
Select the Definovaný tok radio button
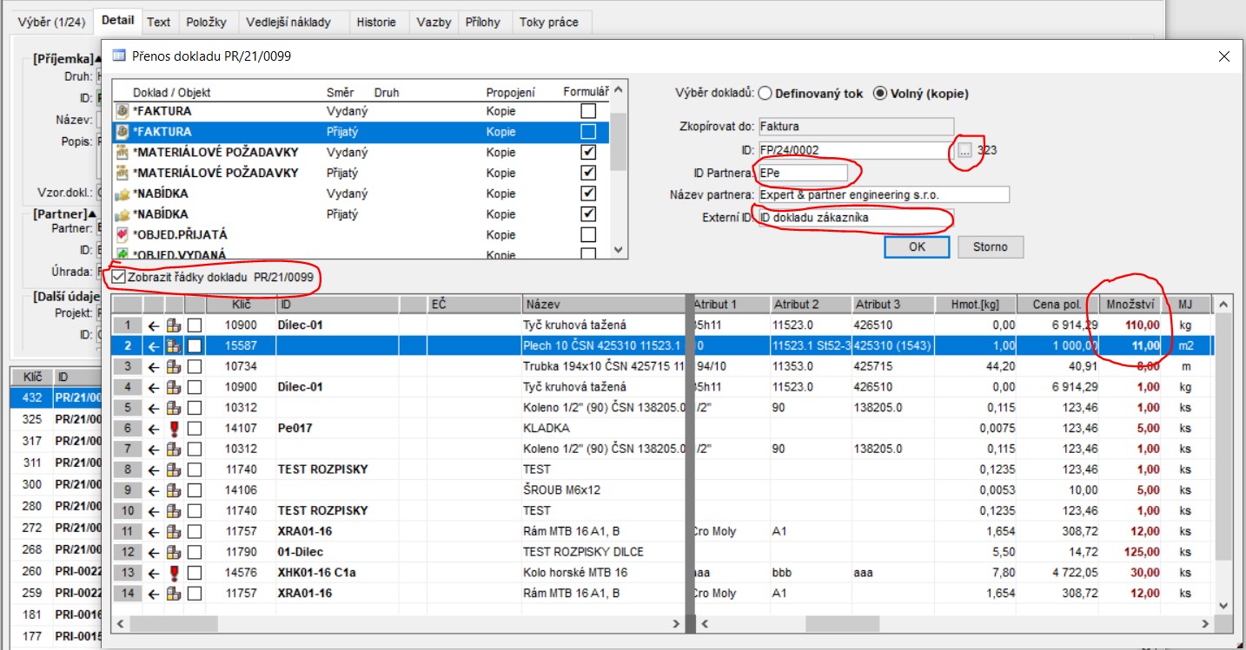[765, 93]
